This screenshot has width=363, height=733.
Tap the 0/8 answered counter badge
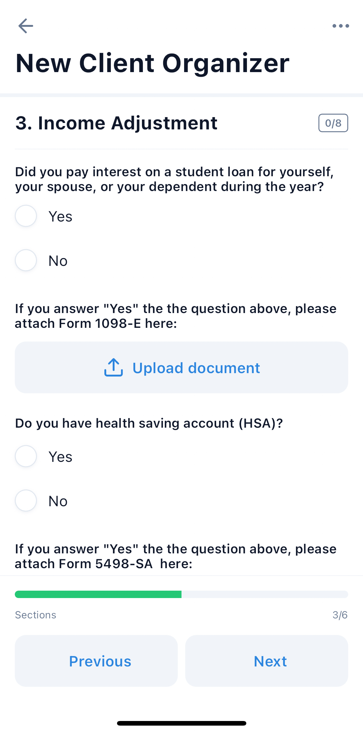[333, 123]
